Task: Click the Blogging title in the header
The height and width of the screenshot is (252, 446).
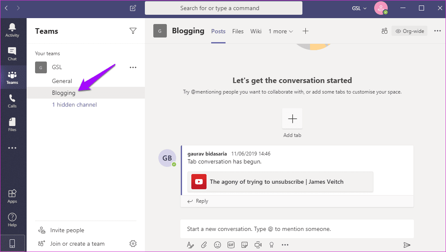Action: [x=188, y=31]
